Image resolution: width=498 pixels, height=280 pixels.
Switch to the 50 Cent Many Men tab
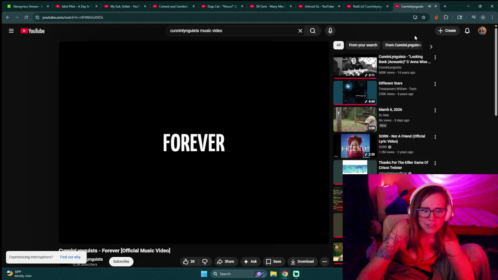click(x=270, y=6)
